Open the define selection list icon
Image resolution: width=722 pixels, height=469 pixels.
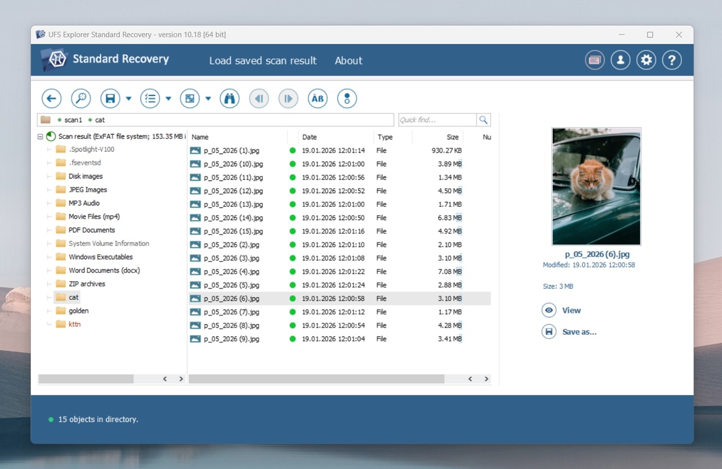tap(150, 98)
